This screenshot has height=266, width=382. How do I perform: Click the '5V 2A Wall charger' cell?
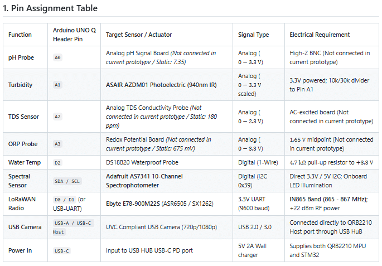(259, 250)
